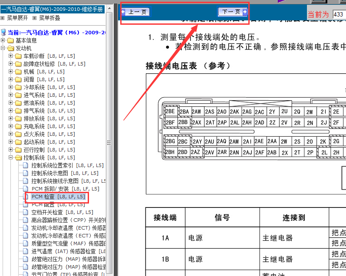Image resolution: width=346 pixels, height=276 pixels.
Task: Expand the 充电系统 tree node
Action: (x=10, y=126)
